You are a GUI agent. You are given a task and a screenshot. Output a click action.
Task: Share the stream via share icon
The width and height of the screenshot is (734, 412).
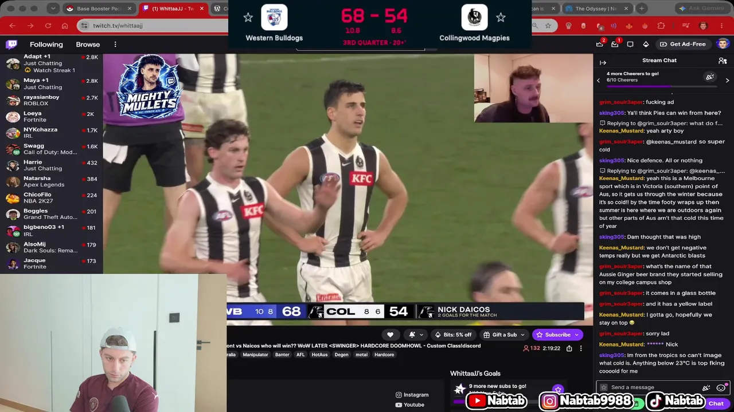coord(569,348)
